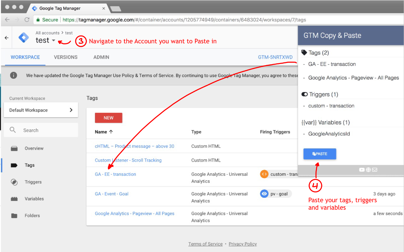Open Google Analytics - Pageview - All Pages in Tags table
The width and height of the screenshot is (404, 252).
click(x=135, y=213)
